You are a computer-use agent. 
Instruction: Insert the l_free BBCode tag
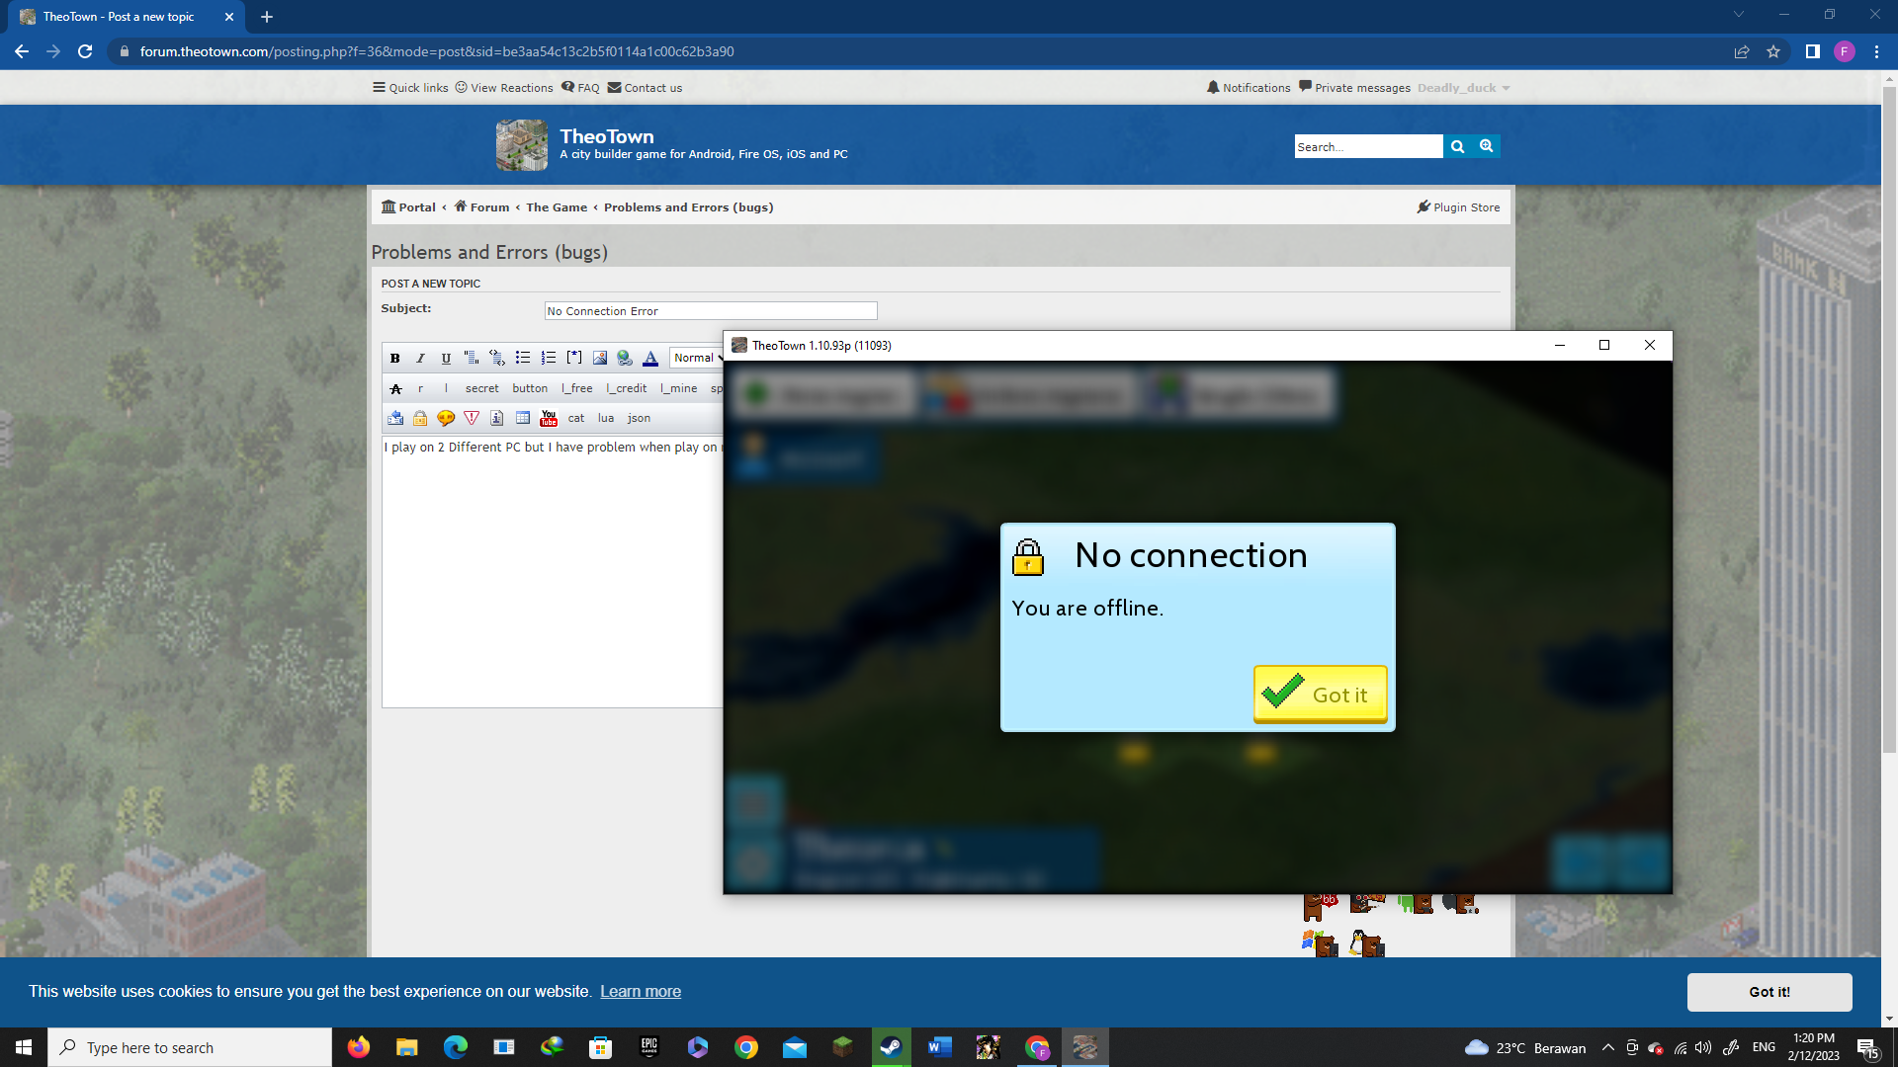pyautogui.click(x=577, y=388)
